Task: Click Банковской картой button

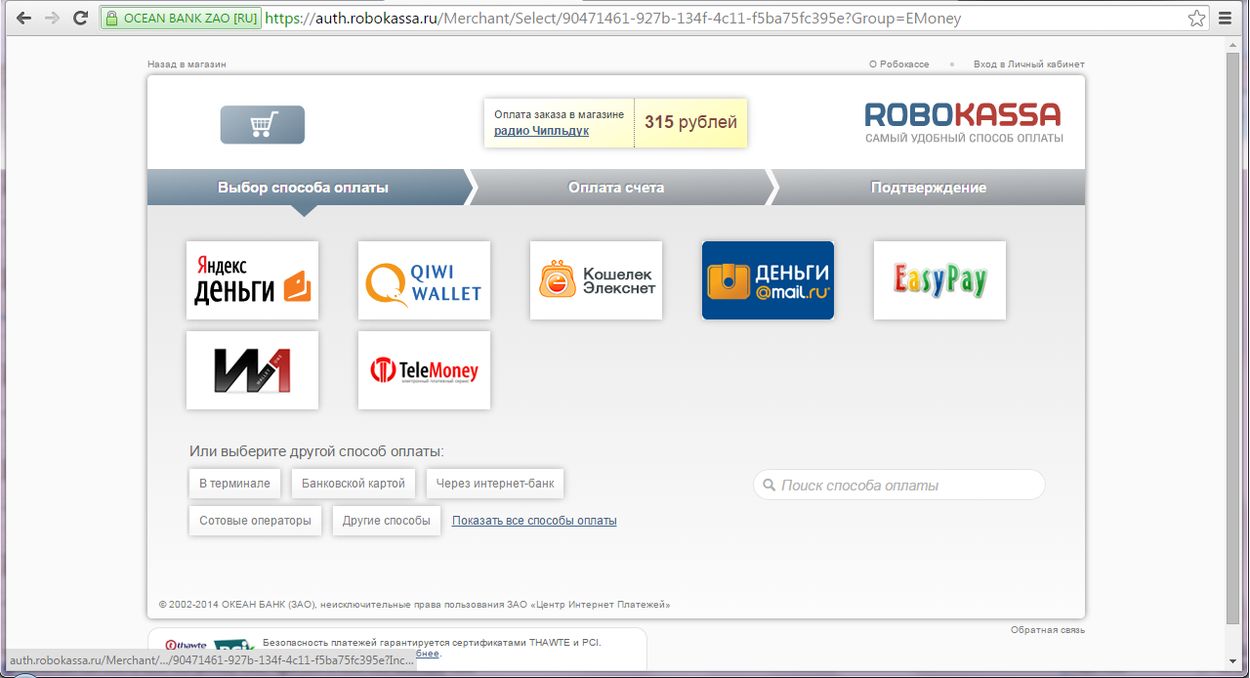Action: (354, 484)
